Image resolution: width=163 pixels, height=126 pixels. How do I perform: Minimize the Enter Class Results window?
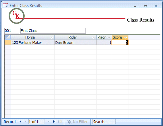[x=135, y=6]
